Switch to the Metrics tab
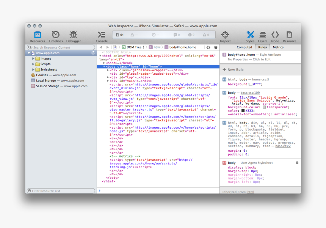This screenshot has width=326, height=228. pyautogui.click(x=278, y=47)
